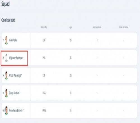
Task: Open Wojciech Szczęsny player profile link
Action: tap(16, 58)
